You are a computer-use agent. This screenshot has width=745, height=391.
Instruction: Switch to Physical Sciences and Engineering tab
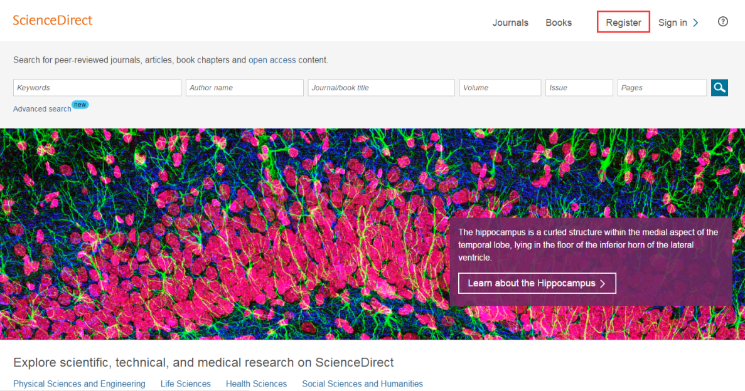click(79, 383)
